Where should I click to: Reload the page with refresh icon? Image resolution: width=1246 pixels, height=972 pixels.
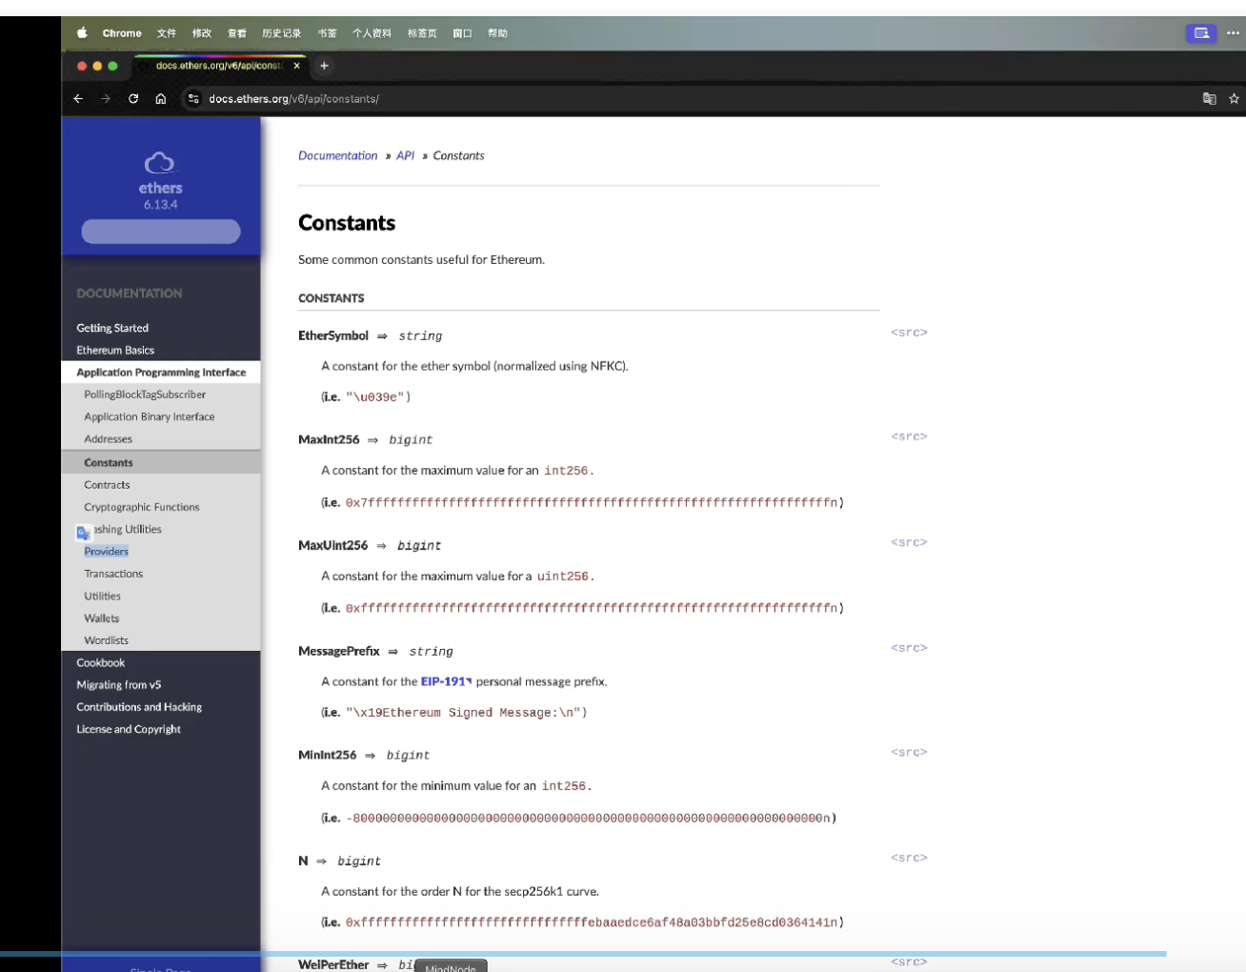click(133, 98)
